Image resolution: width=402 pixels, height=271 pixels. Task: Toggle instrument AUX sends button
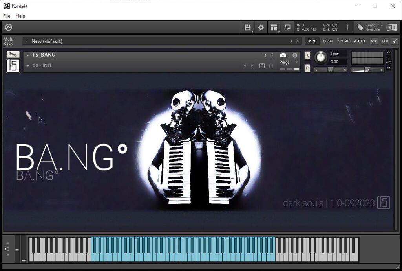point(389,63)
